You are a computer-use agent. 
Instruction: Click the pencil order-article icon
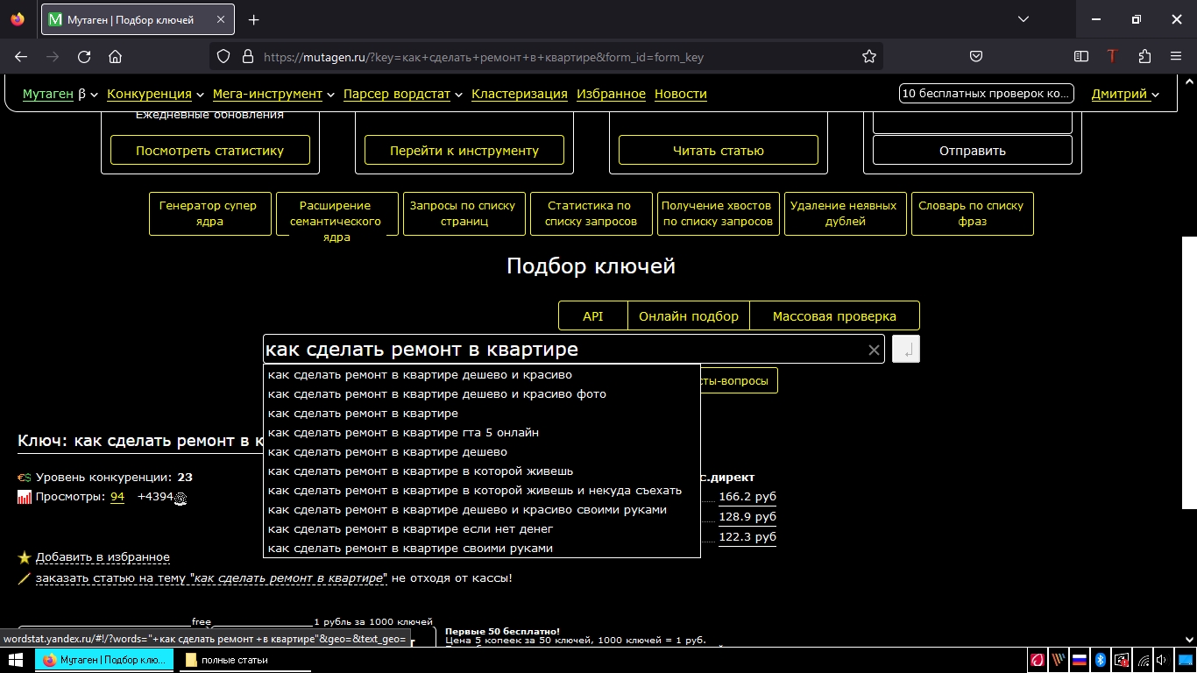point(25,578)
